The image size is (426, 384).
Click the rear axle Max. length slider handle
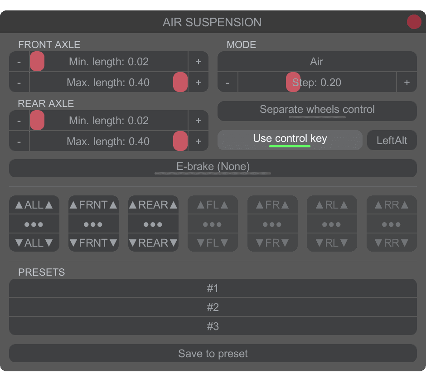pyautogui.click(x=180, y=141)
